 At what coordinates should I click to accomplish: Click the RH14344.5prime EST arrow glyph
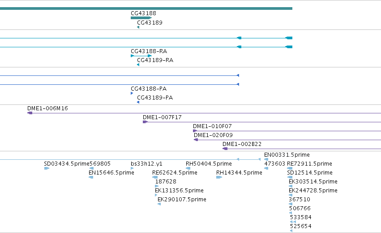219,177
